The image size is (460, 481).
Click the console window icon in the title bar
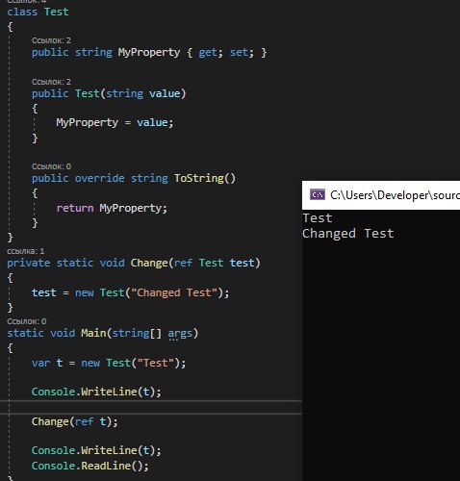[x=318, y=194]
